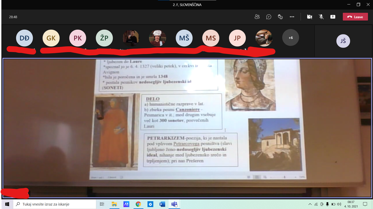Select participant avatar PK
The height and width of the screenshot is (209, 373).
click(78, 38)
